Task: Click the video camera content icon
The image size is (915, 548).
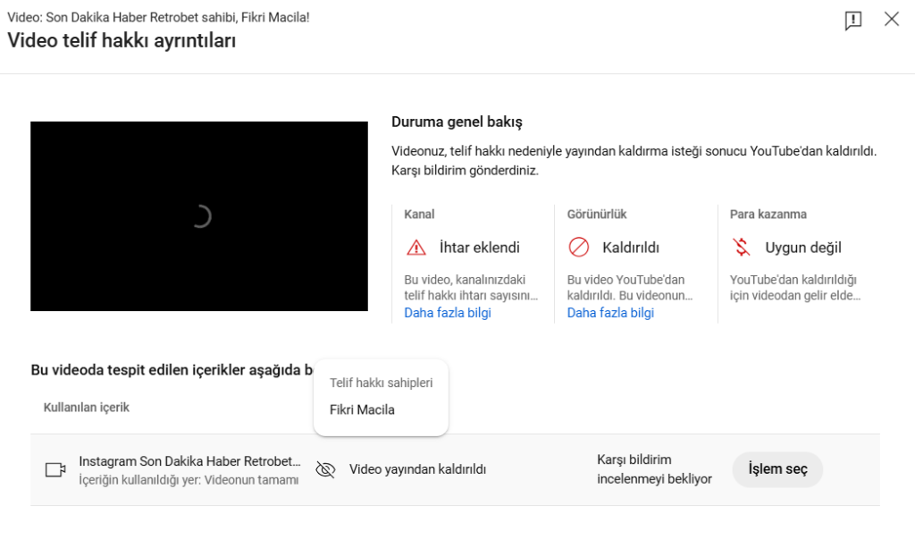Action: tap(55, 469)
